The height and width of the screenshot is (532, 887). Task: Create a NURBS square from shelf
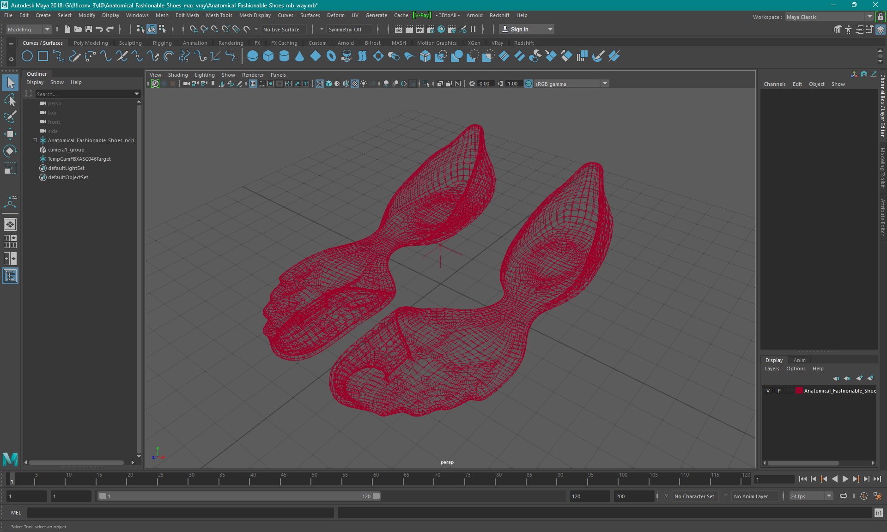(43, 56)
